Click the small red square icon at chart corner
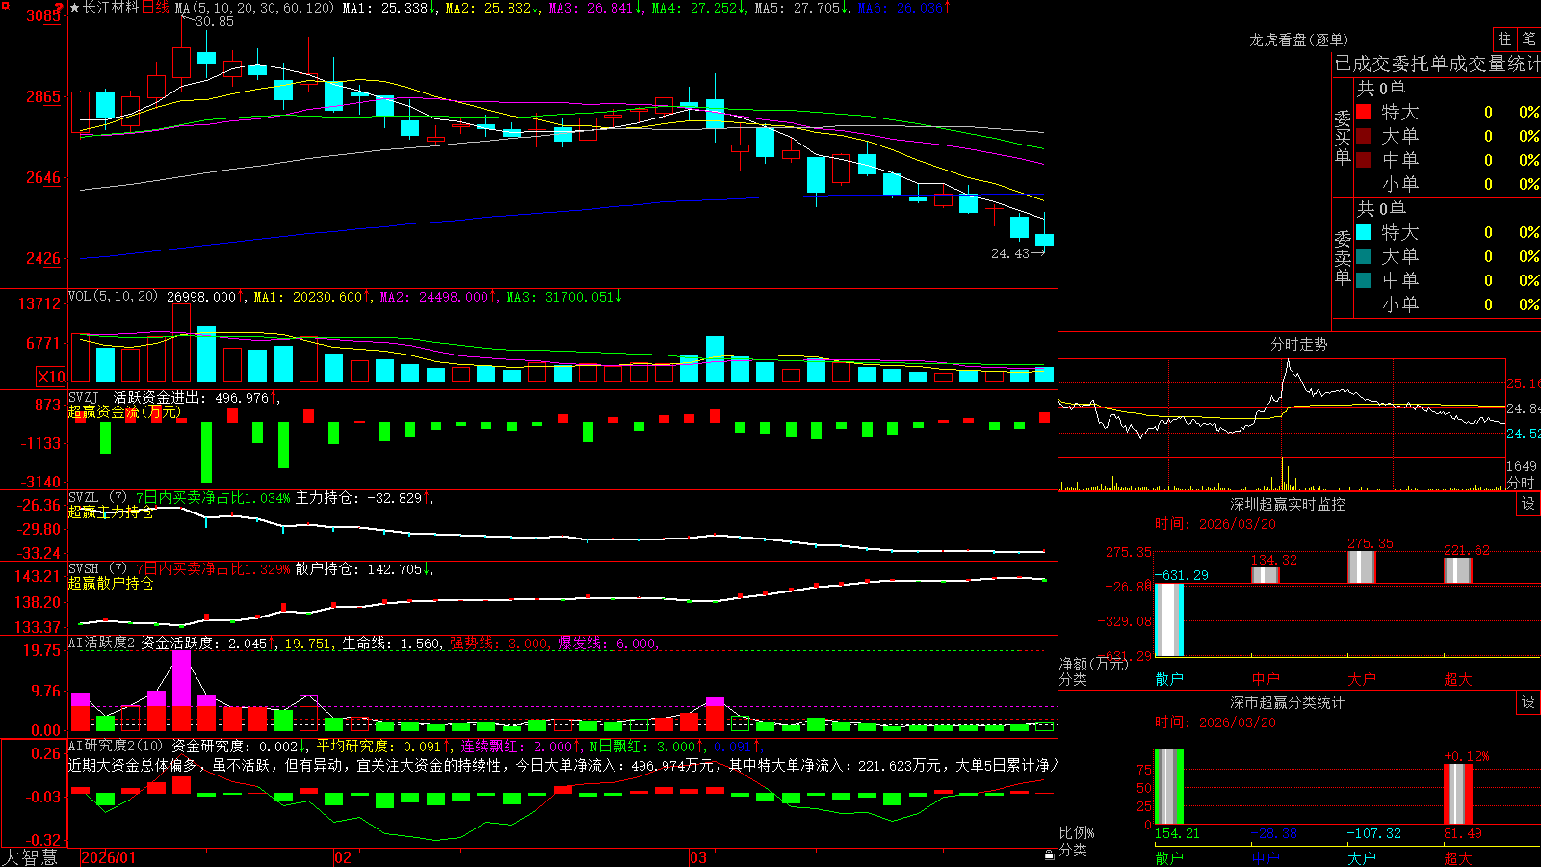The width and height of the screenshot is (1541, 867). coord(4,4)
